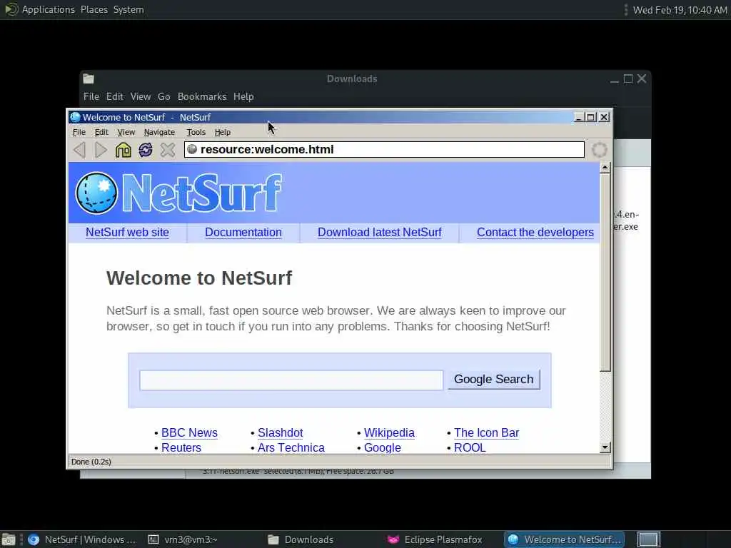Click the show desktop icon in bottom panel
731x548 pixels.
(9, 539)
